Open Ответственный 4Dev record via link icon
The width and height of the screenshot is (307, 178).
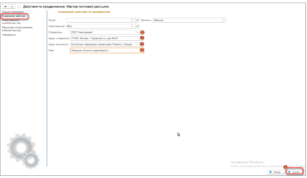[137, 26]
